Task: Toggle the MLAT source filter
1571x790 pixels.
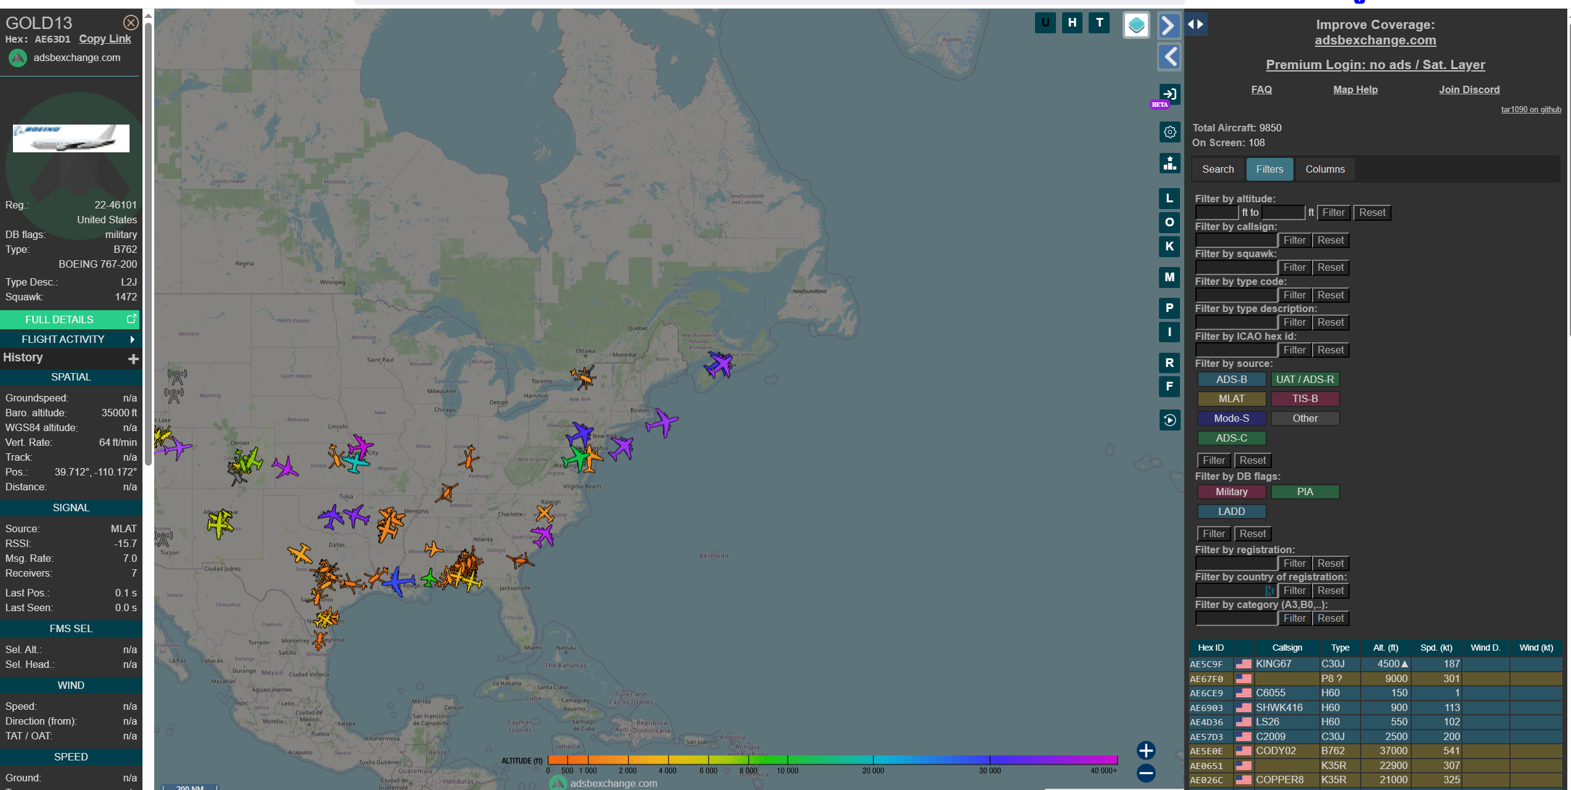Action: 1231,399
